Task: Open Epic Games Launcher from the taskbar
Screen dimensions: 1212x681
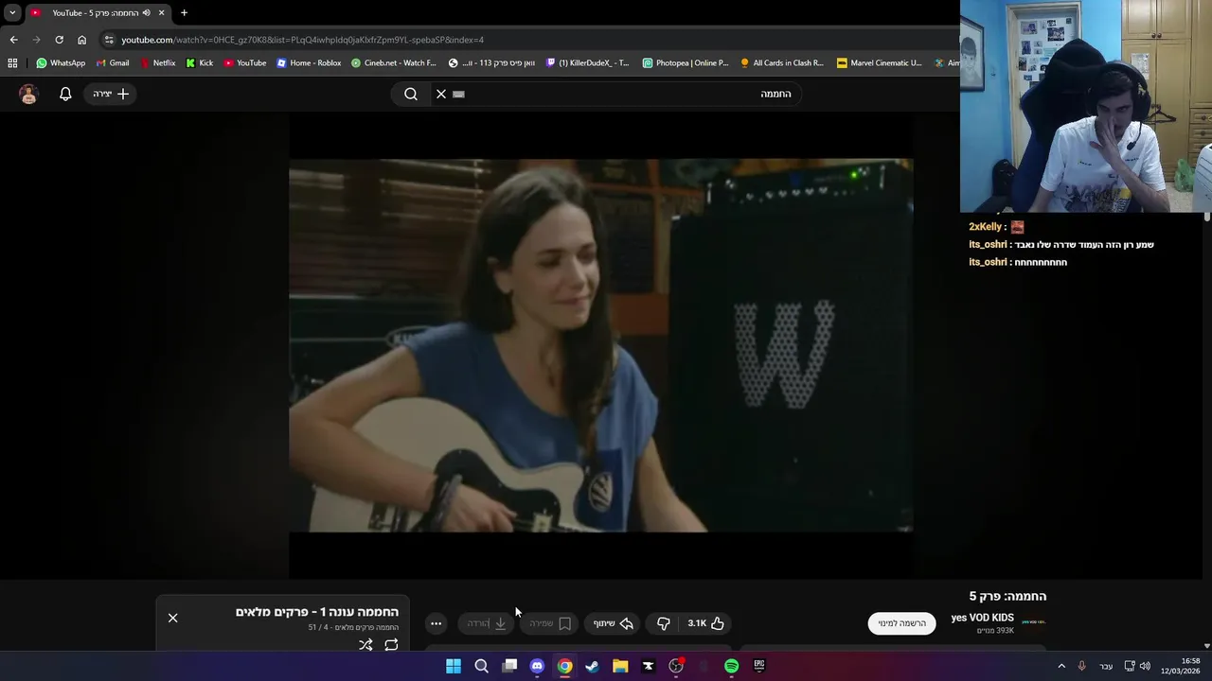Action: pyautogui.click(x=759, y=666)
